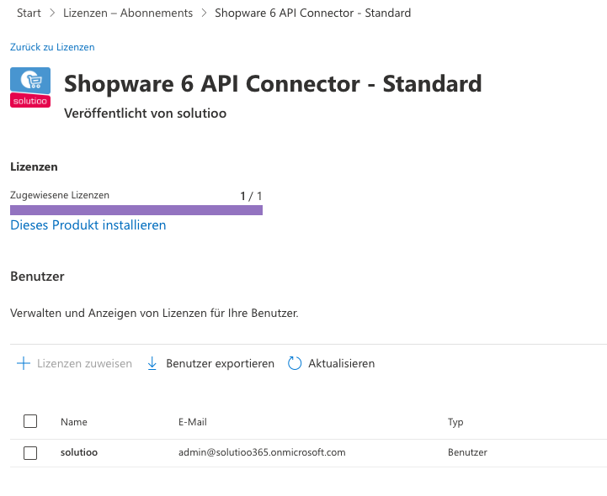Click the first breadcrumb chevron after Start
The height and width of the screenshot is (496, 607).
52,13
